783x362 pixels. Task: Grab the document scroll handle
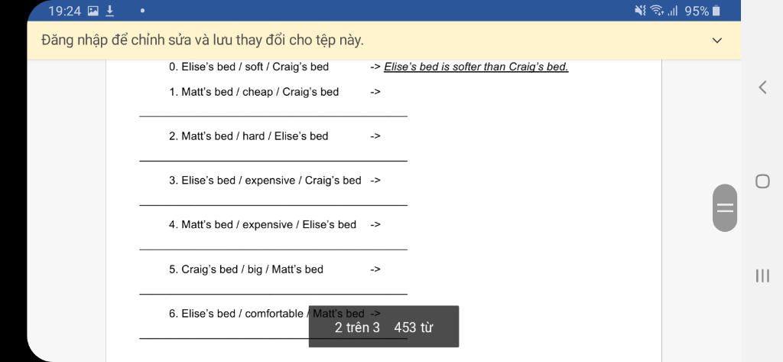[x=725, y=207]
